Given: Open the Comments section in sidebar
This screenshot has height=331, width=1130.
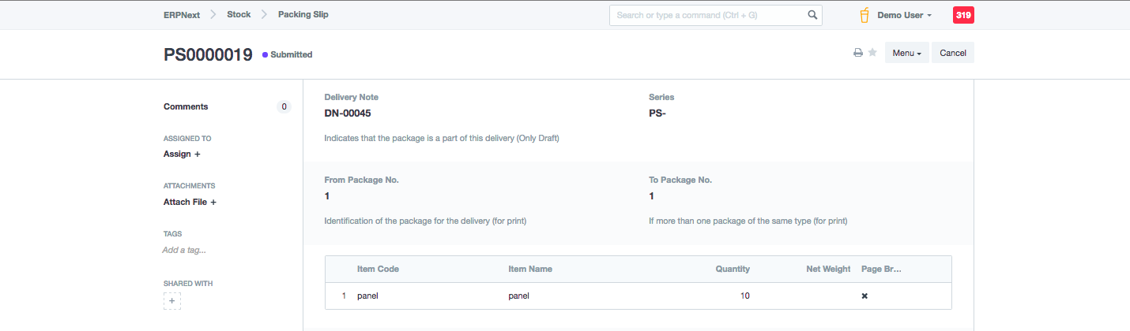Looking at the screenshot, I should [x=186, y=107].
